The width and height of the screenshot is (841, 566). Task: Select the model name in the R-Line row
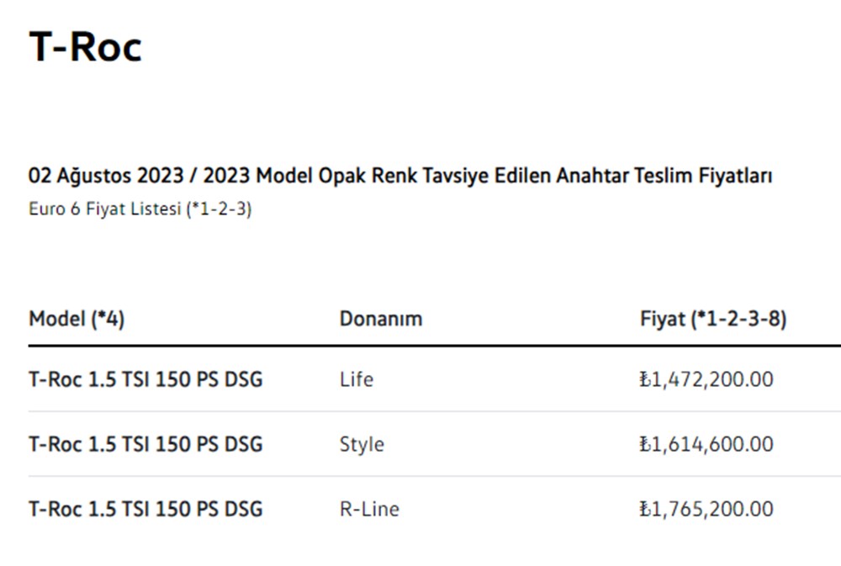pyautogui.click(x=145, y=509)
